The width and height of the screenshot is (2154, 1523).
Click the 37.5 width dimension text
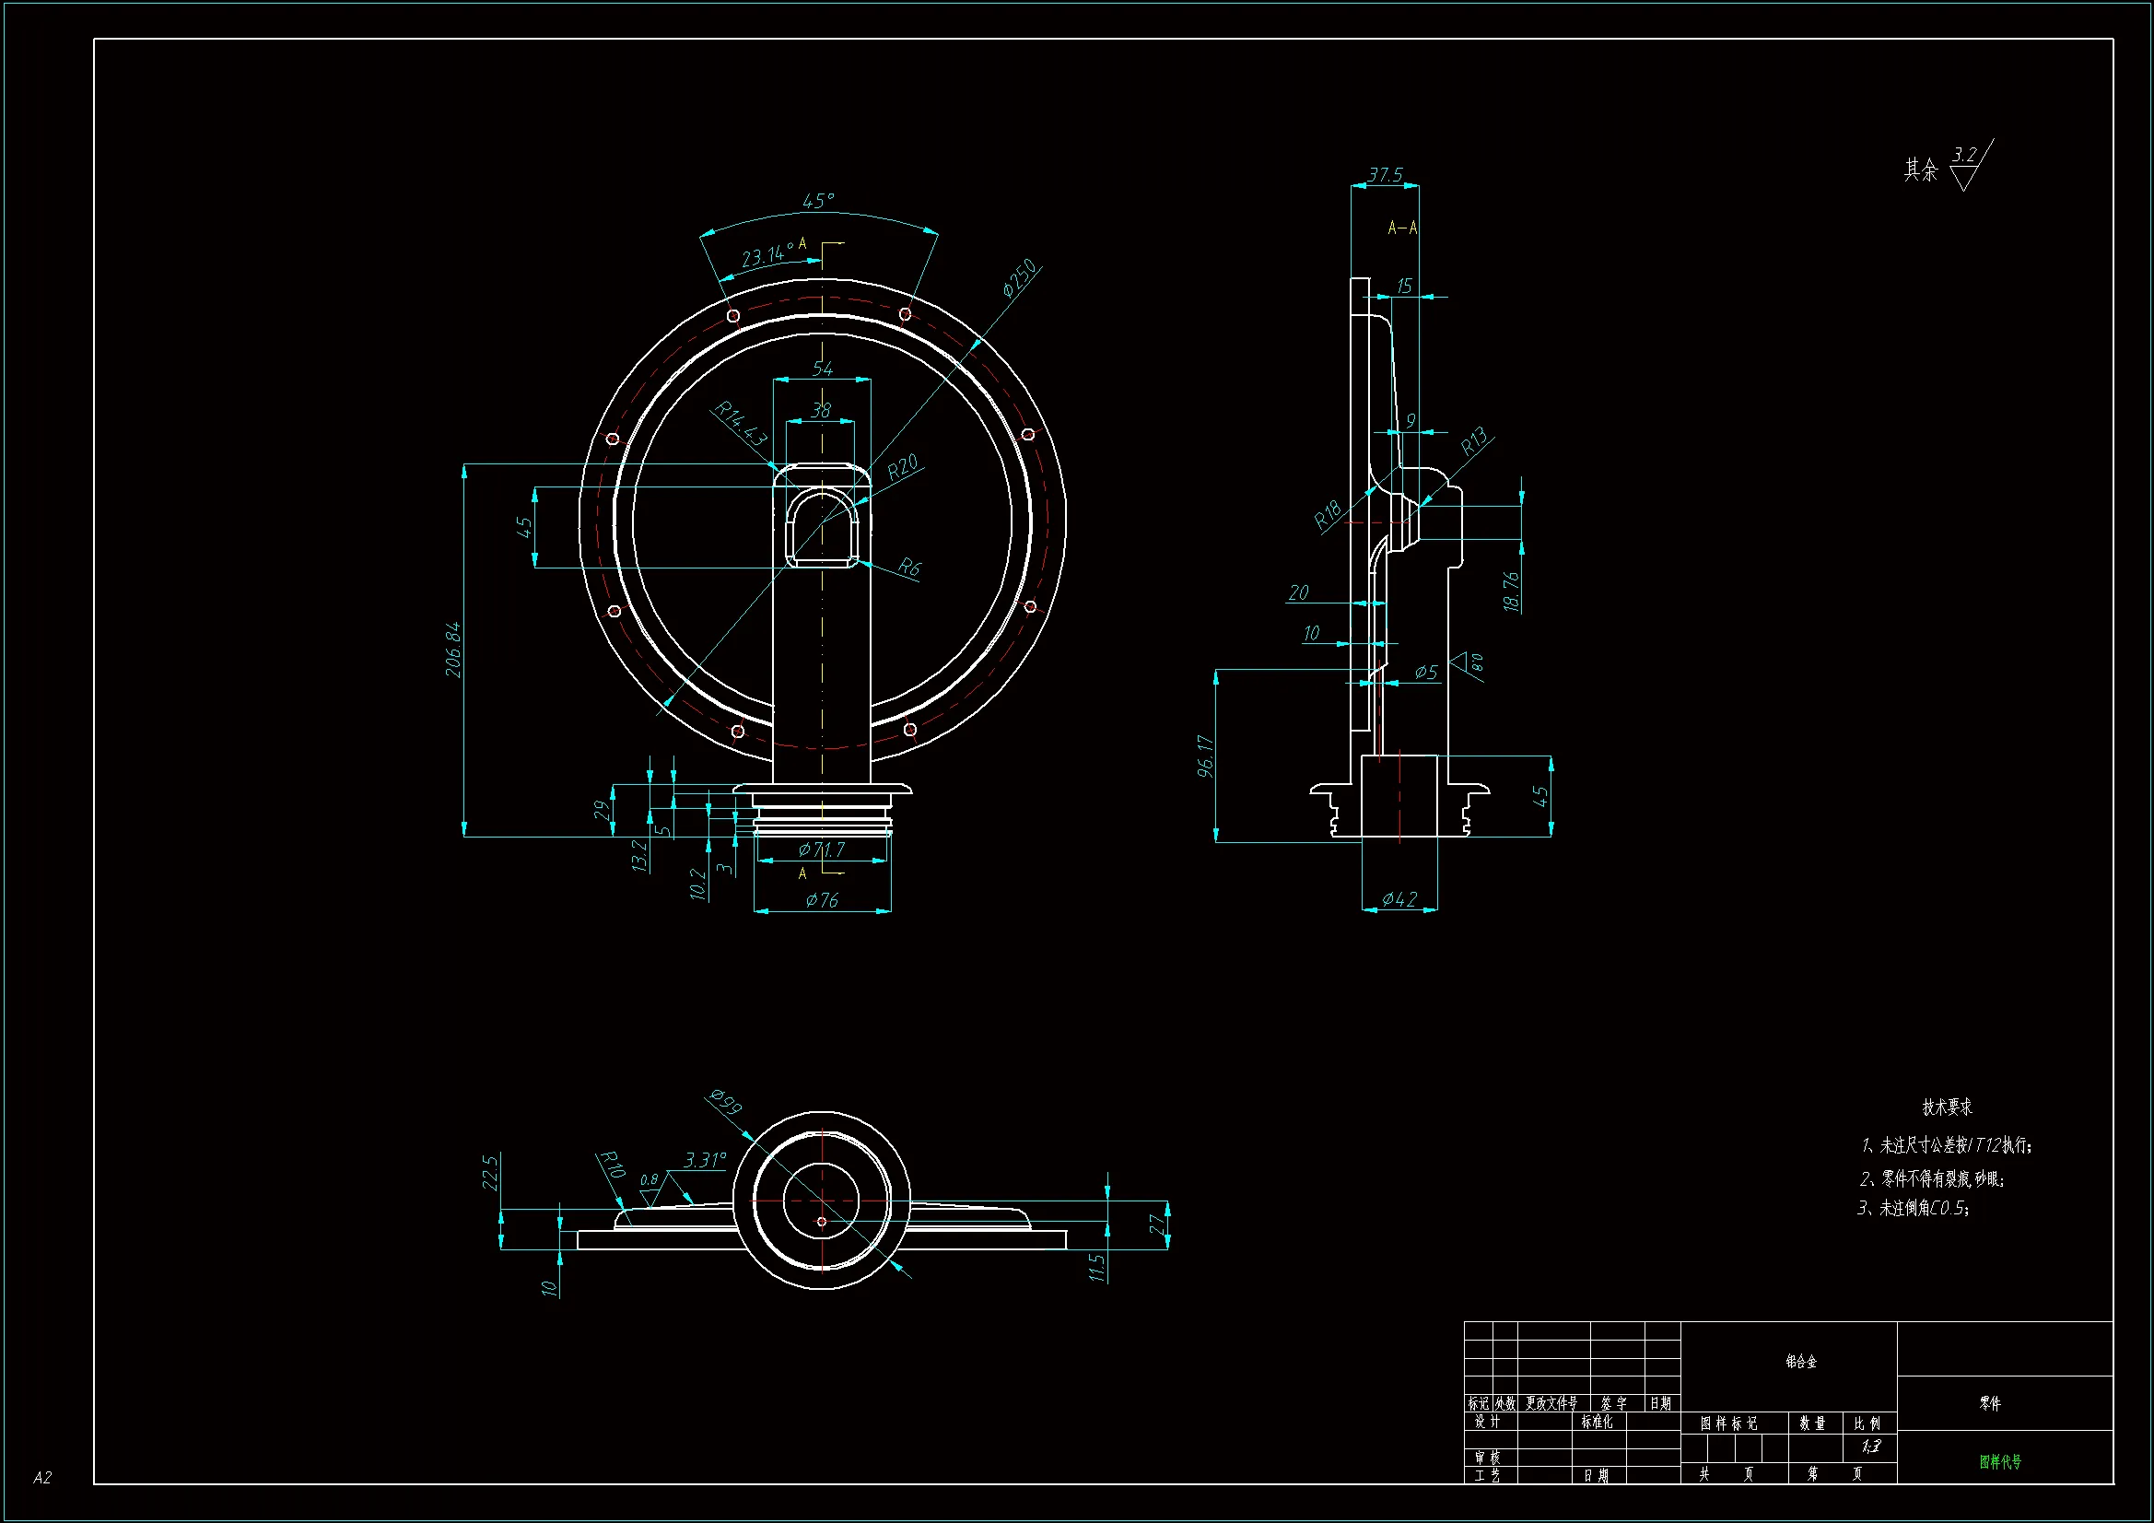tap(1385, 175)
